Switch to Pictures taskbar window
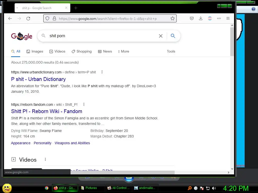Viewport: 258px width, 193px height. [91, 188]
